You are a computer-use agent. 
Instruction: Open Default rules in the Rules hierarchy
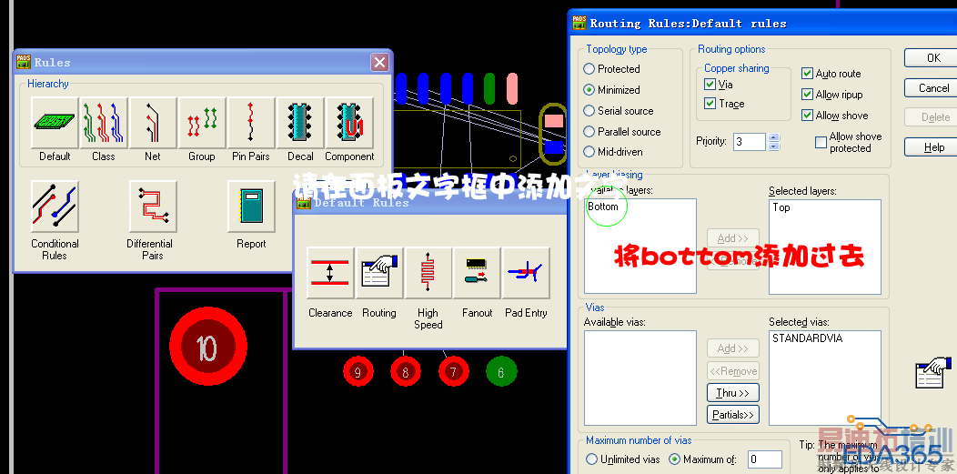55,123
